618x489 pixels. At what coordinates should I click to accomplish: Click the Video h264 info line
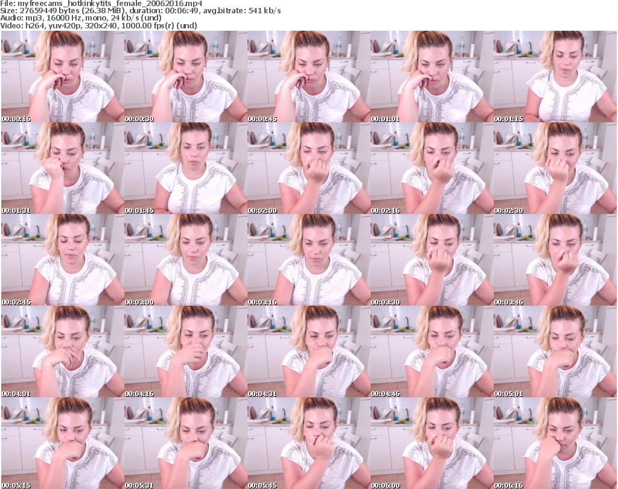[98, 25]
